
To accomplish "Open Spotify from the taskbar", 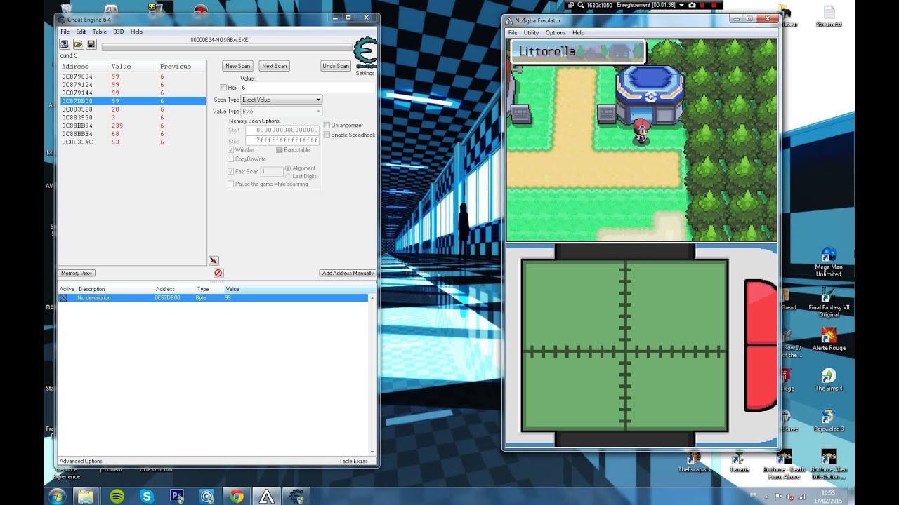I will [117, 496].
